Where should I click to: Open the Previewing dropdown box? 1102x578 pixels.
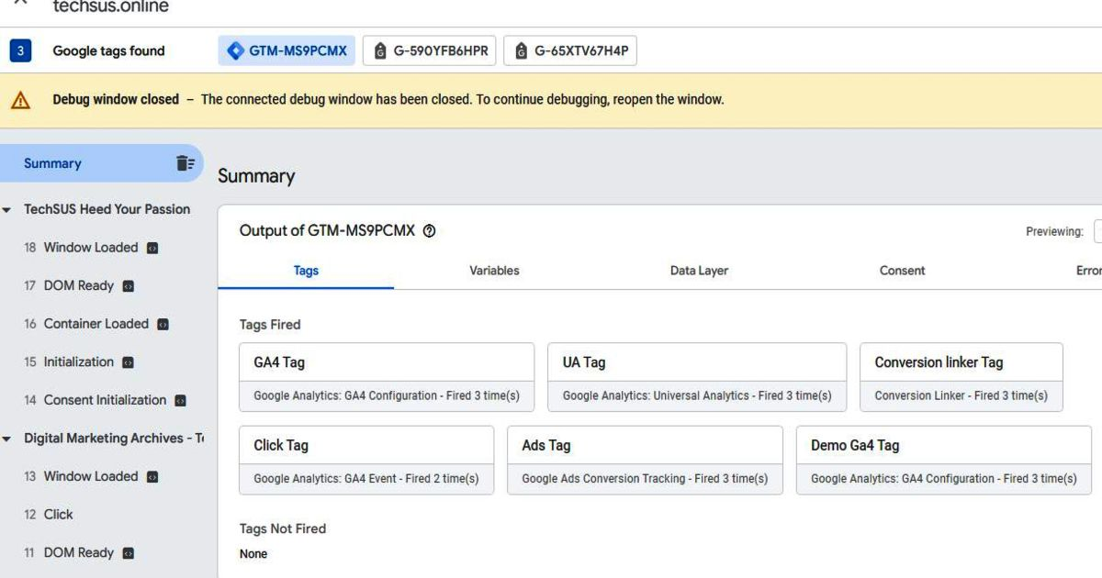coord(1097,232)
